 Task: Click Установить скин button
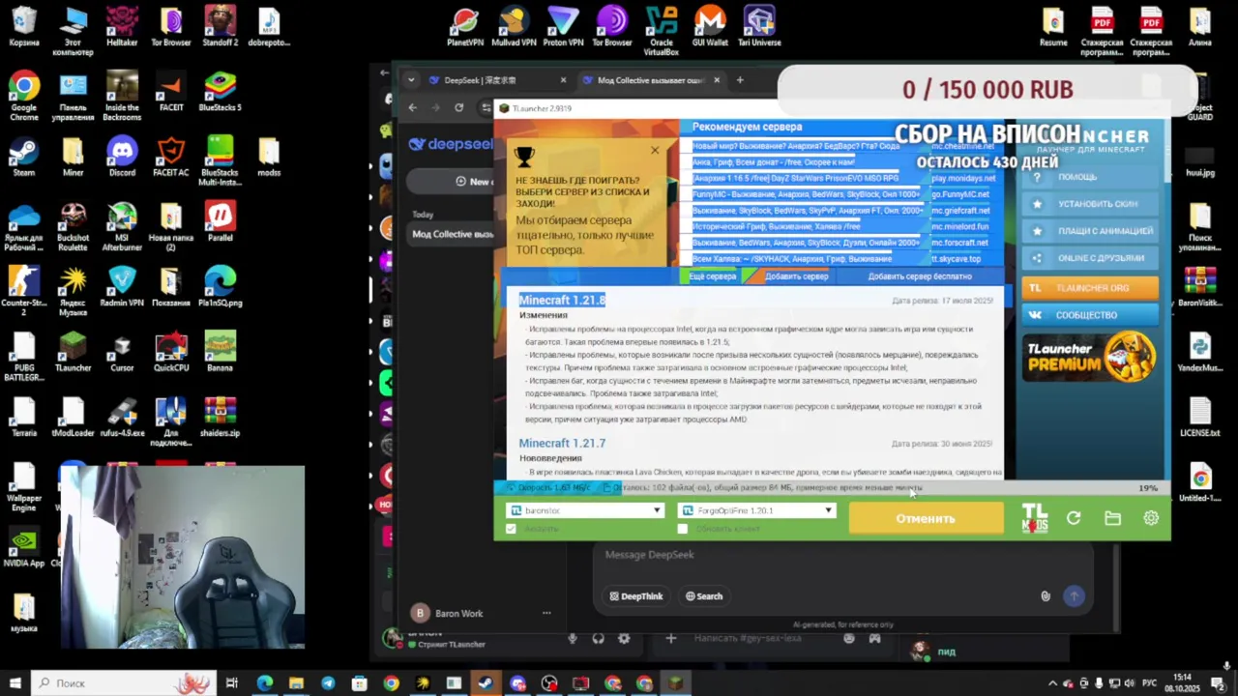tap(1090, 204)
